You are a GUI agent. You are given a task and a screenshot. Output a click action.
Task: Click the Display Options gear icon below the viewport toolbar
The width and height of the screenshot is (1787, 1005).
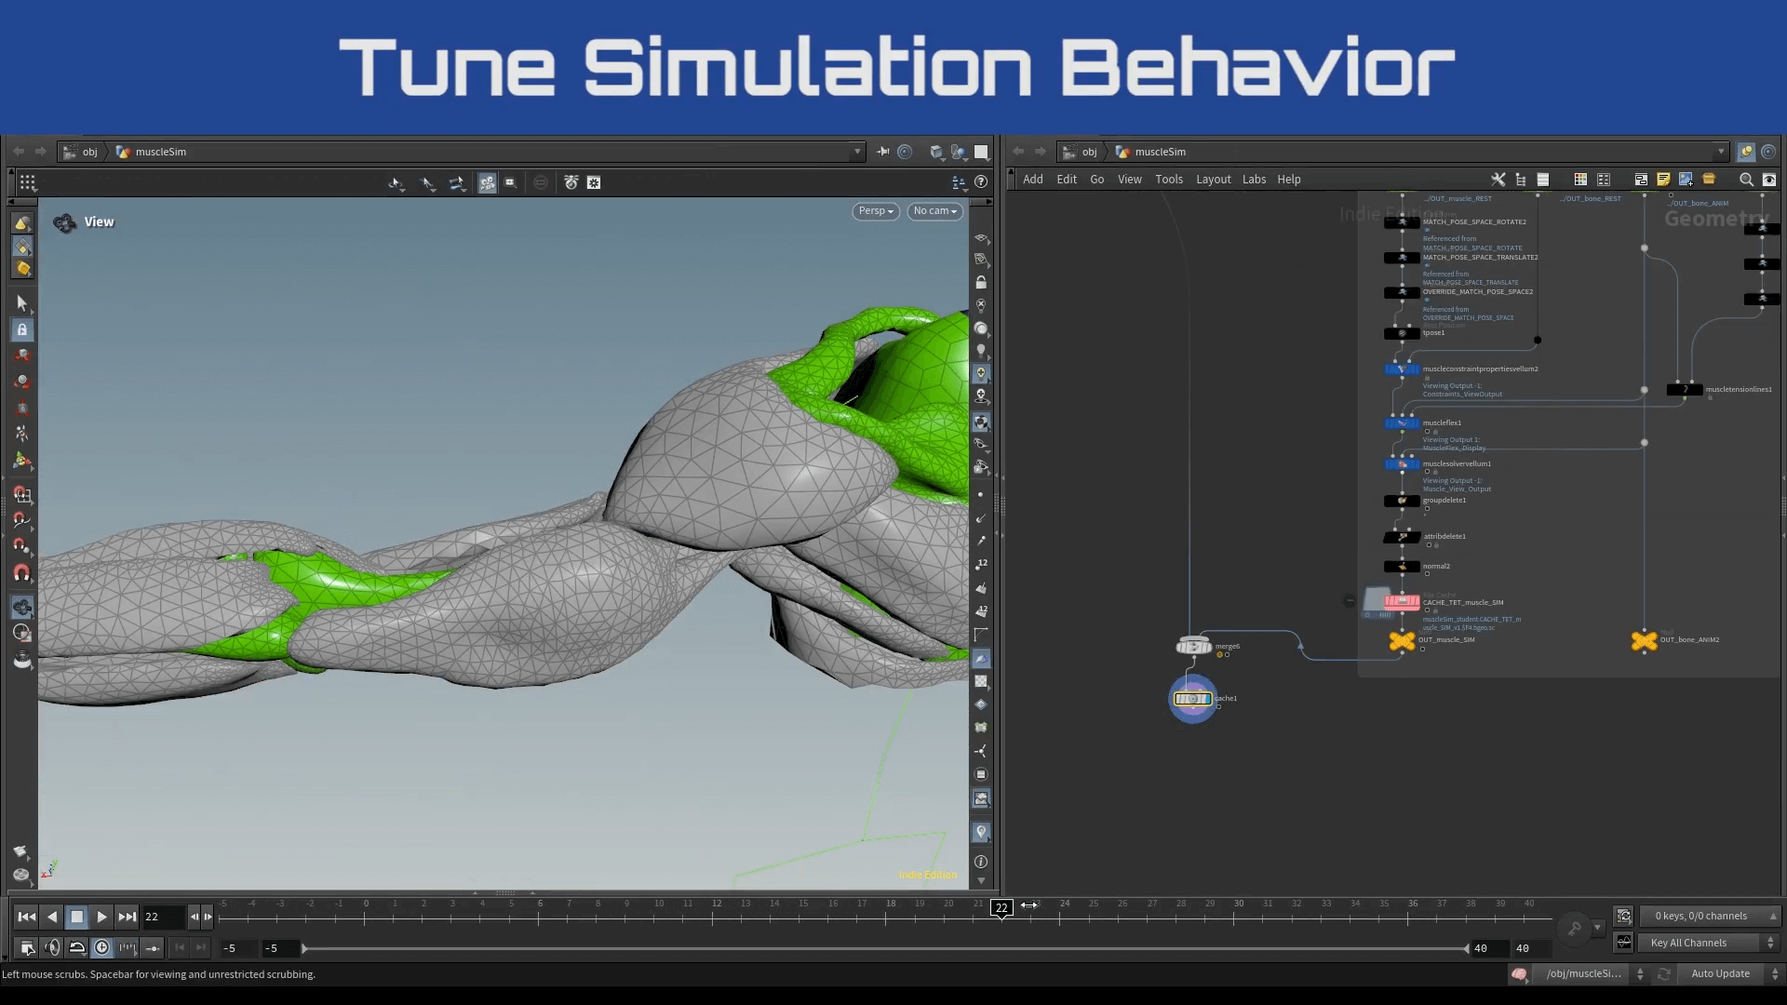(x=593, y=182)
